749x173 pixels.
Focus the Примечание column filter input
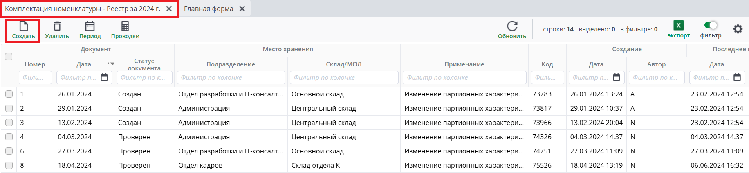(x=464, y=77)
